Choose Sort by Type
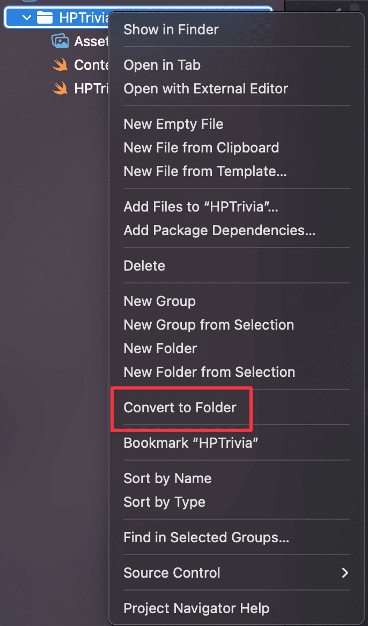The width and height of the screenshot is (368, 626). 164,502
